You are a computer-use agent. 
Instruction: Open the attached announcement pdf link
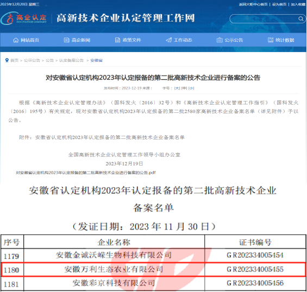point(85,173)
